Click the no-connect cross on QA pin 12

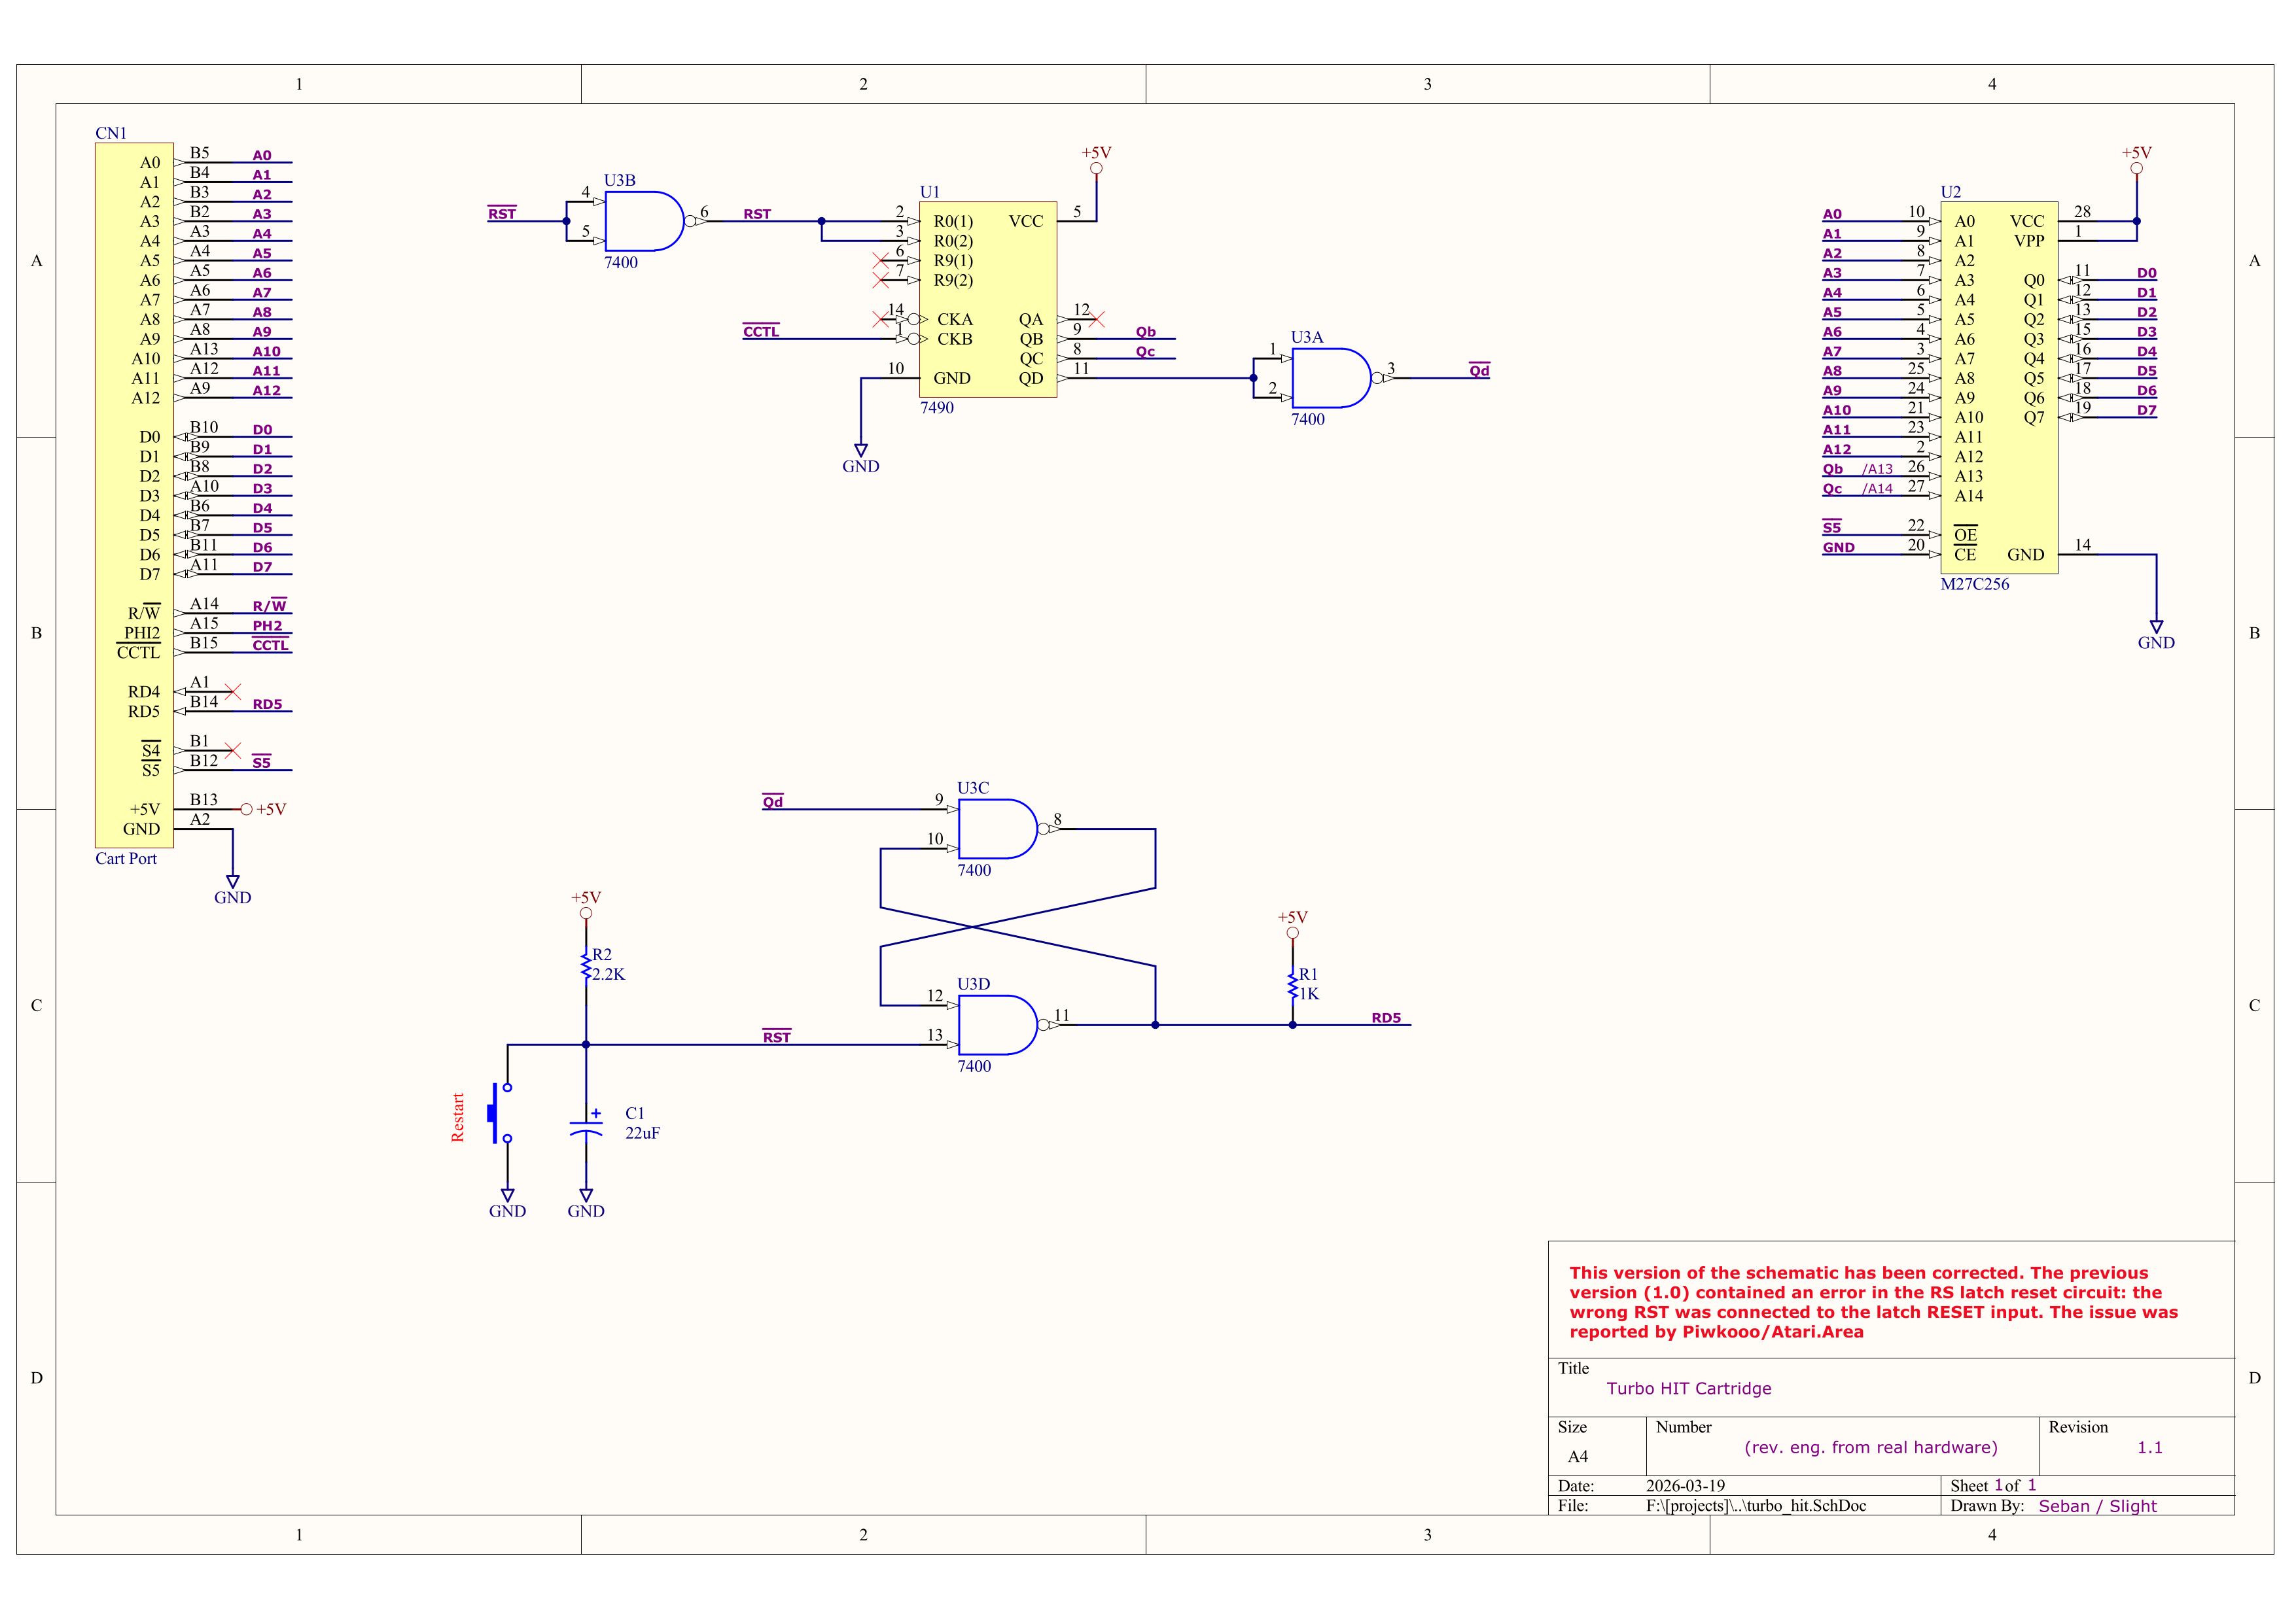point(1097,319)
